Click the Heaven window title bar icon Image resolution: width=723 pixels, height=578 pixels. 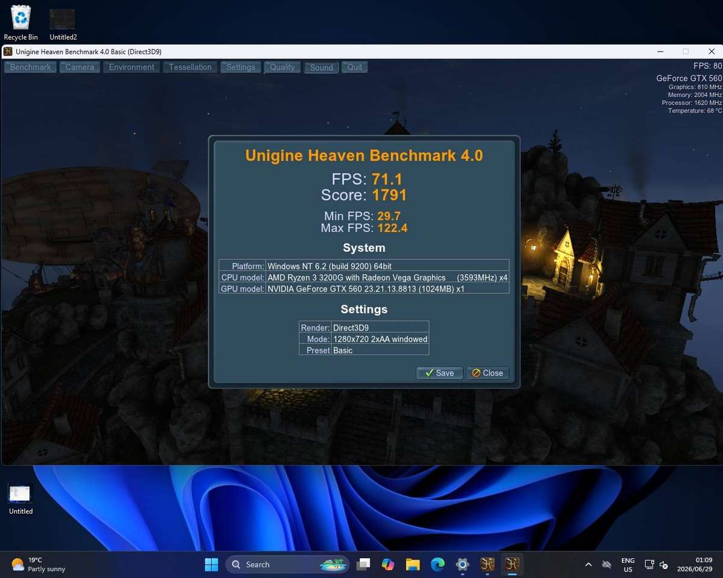coord(8,52)
